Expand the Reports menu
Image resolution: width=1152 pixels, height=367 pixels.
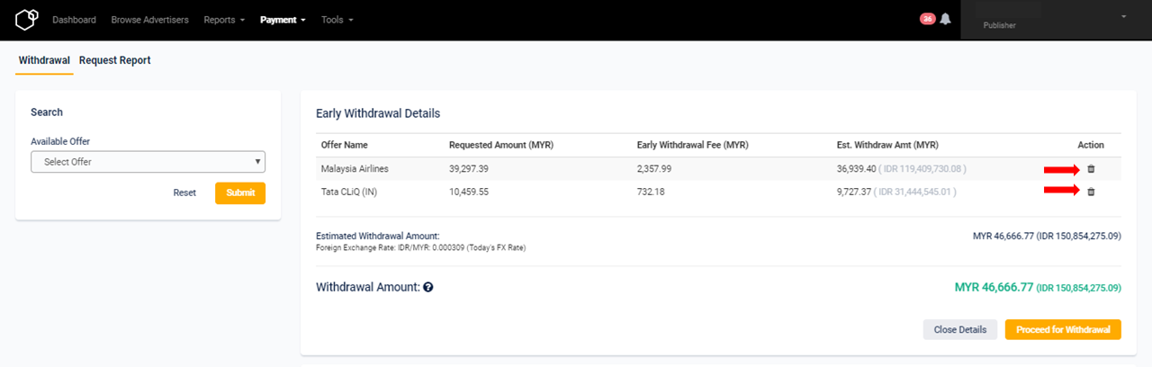point(224,20)
